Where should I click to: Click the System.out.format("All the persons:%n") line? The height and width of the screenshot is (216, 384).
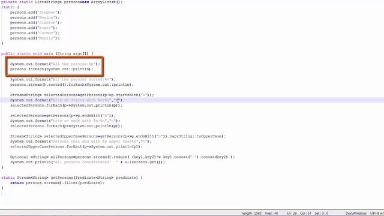[55, 64]
